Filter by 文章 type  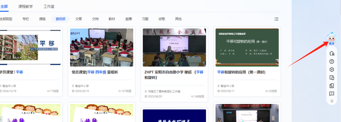79,19
